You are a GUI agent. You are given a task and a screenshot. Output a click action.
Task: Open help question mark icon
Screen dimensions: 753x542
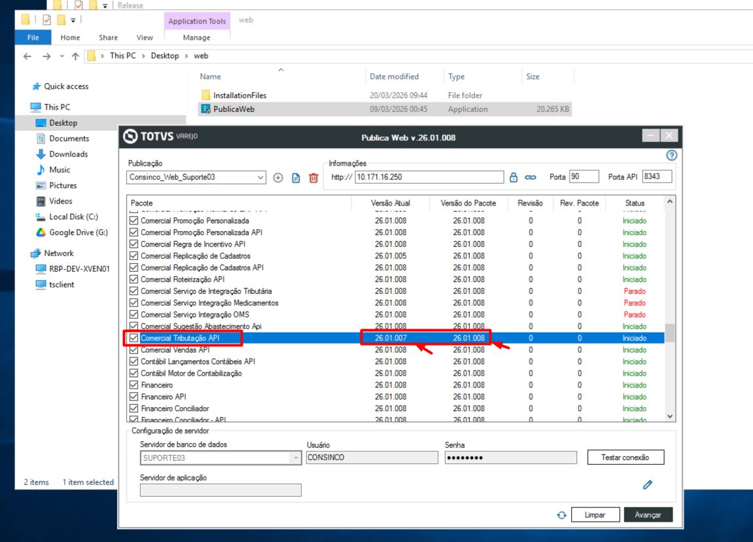pos(671,155)
